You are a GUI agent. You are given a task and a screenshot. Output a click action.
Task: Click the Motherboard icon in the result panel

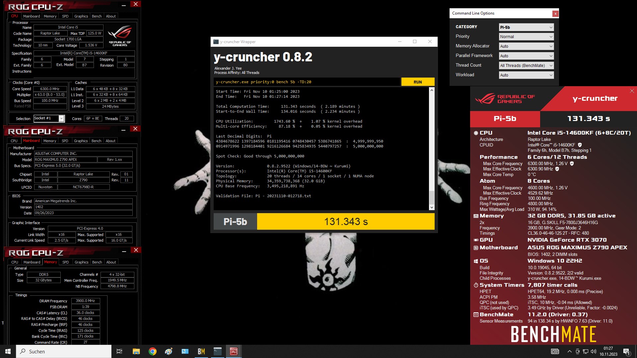tap(476, 248)
